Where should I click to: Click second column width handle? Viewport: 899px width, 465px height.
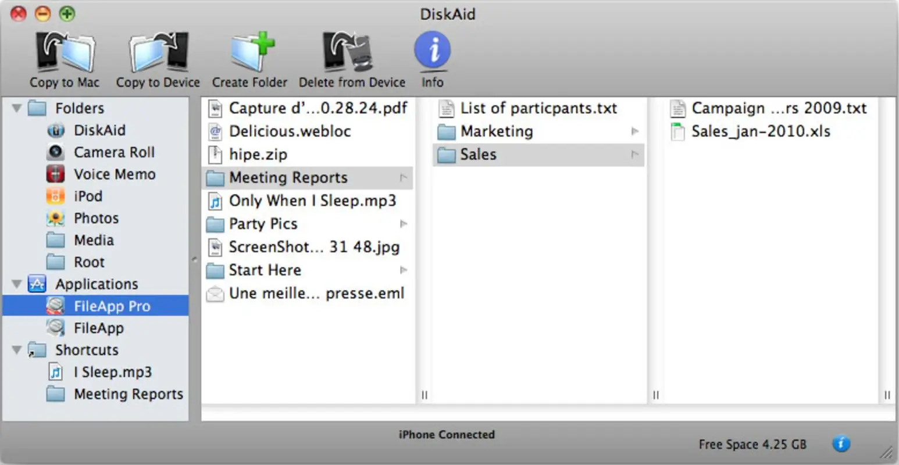pyautogui.click(x=655, y=395)
